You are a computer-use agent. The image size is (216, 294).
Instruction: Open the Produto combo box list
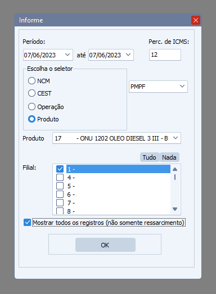coord(175,138)
